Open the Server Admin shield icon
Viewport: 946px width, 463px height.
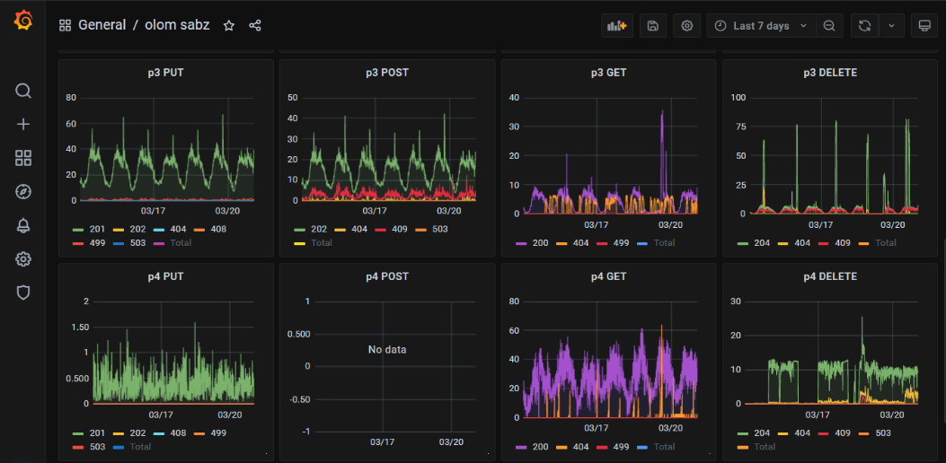[23, 293]
